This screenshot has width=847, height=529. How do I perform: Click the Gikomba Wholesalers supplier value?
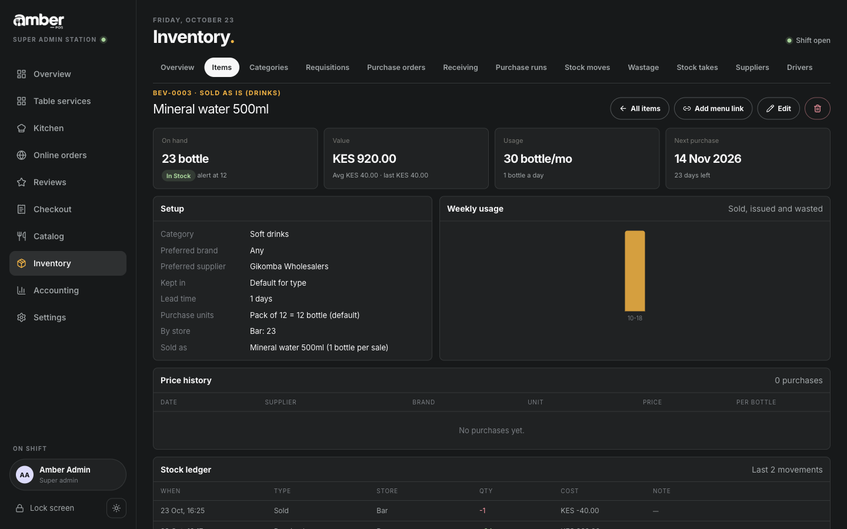[289, 266]
